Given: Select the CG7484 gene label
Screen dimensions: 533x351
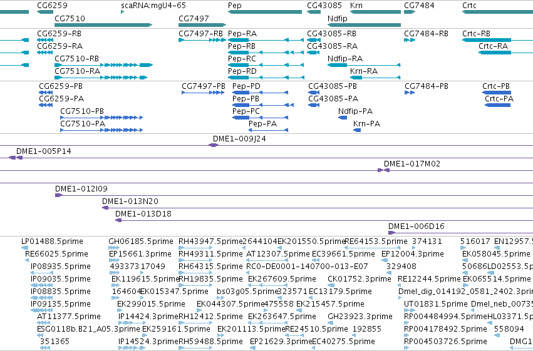Looking at the screenshot, I should tap(419, 6).
